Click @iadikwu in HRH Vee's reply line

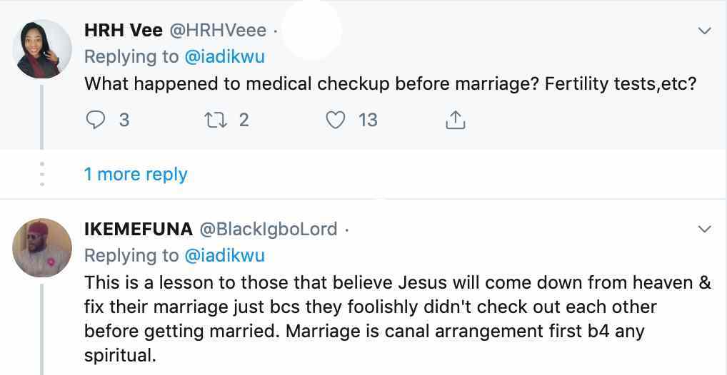point(224,56)
